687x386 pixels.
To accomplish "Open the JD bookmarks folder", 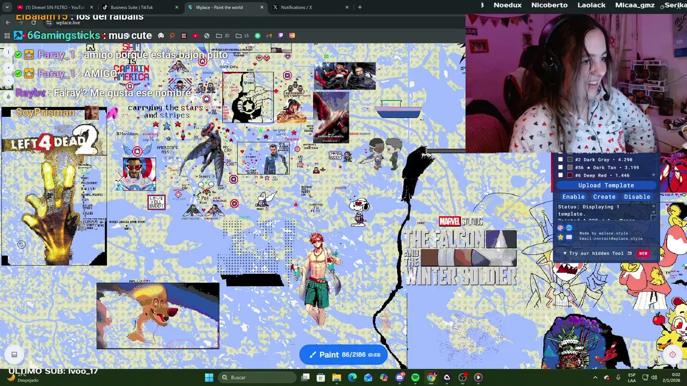I will pos(222,35).
